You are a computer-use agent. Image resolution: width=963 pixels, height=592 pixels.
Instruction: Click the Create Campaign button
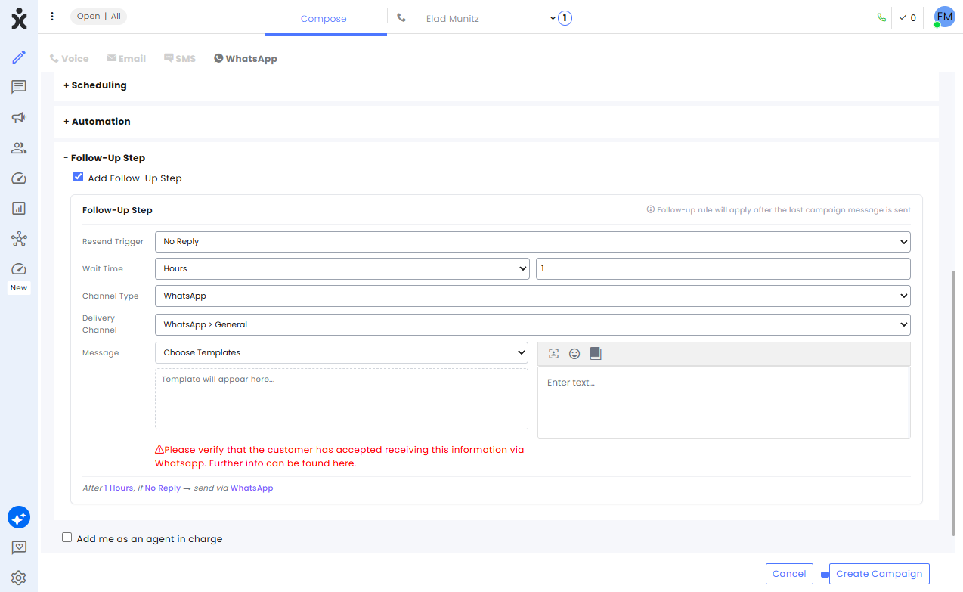[879, 574]
